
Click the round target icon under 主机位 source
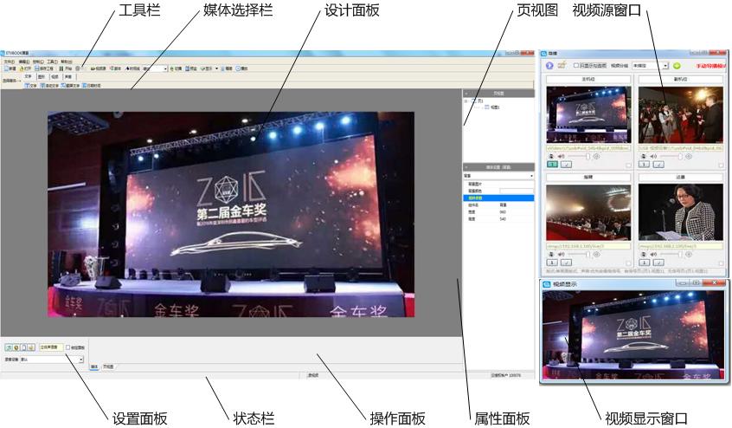(x=596, y=157)
